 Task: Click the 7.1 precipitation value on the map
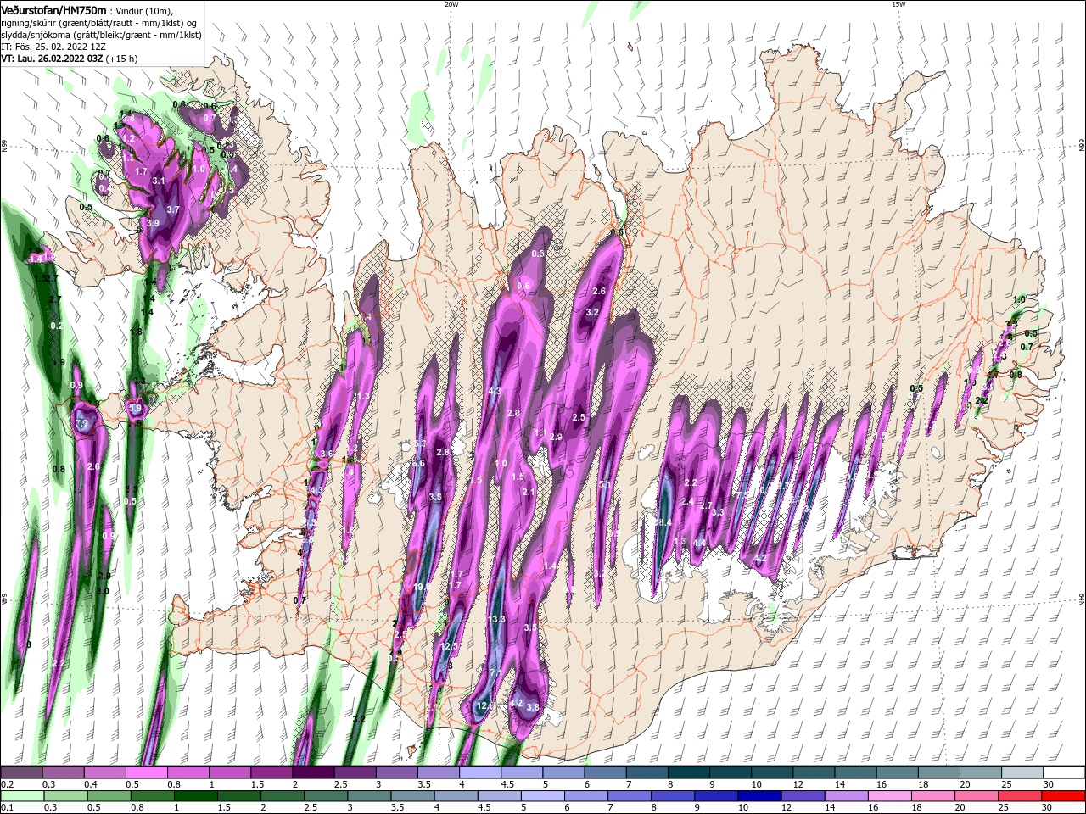pos(495,672)
